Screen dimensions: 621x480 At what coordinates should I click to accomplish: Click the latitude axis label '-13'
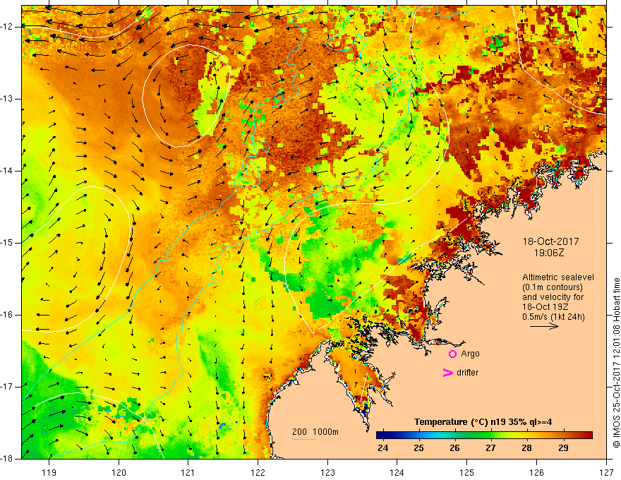[8, 99]
